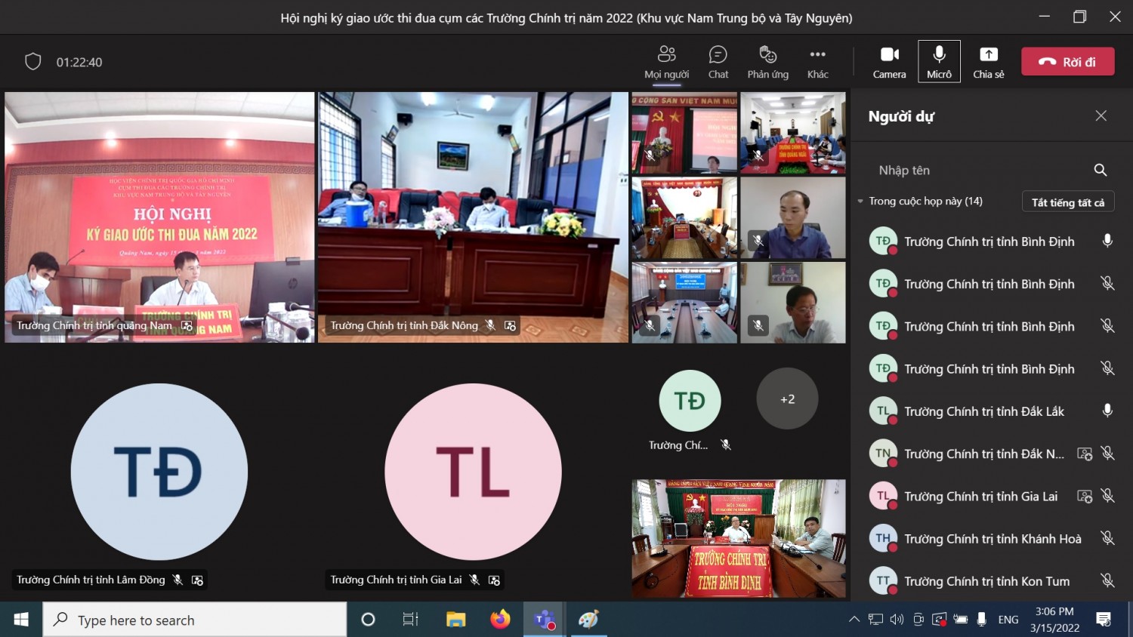
Task: Launch Firefox from the taskbar
Action: pyautogui.click(x=499, y=619)
